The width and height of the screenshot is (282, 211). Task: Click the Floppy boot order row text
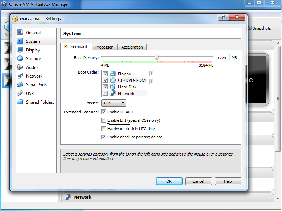pyautogui.click(x=124, y=74)
